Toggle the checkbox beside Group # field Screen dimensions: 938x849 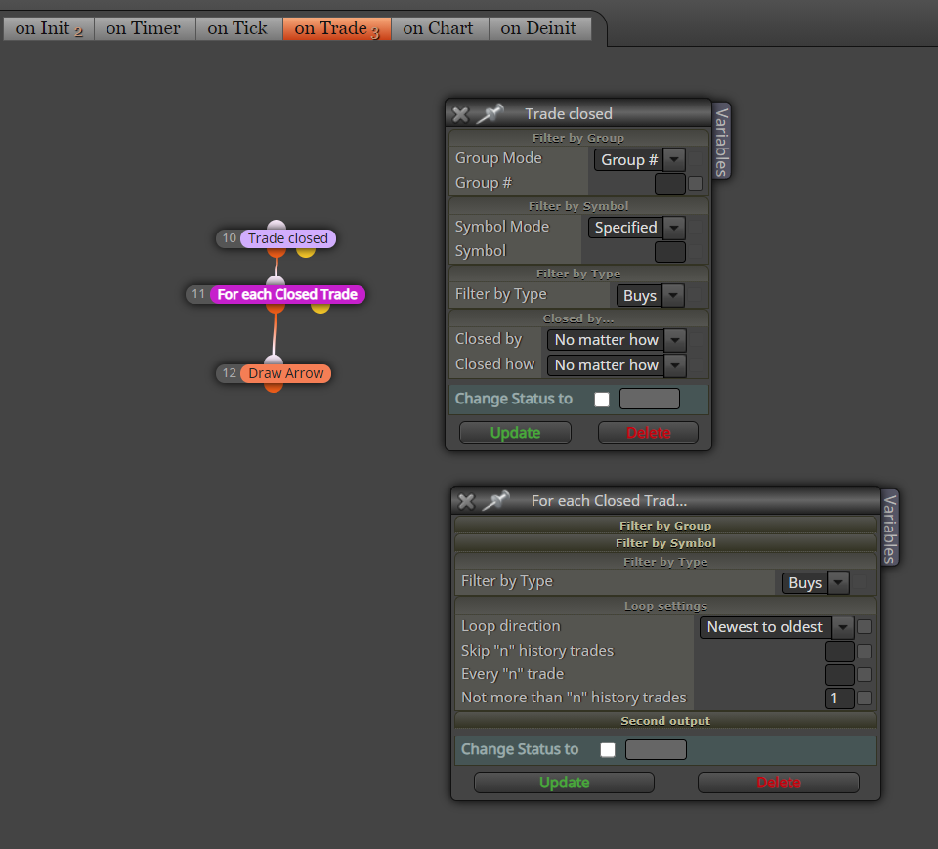pyautogui.click(x=695, y=183)
